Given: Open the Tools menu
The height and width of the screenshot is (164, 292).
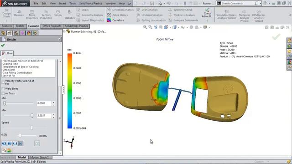Looking at the screenshot, I should tap(73, 3).
